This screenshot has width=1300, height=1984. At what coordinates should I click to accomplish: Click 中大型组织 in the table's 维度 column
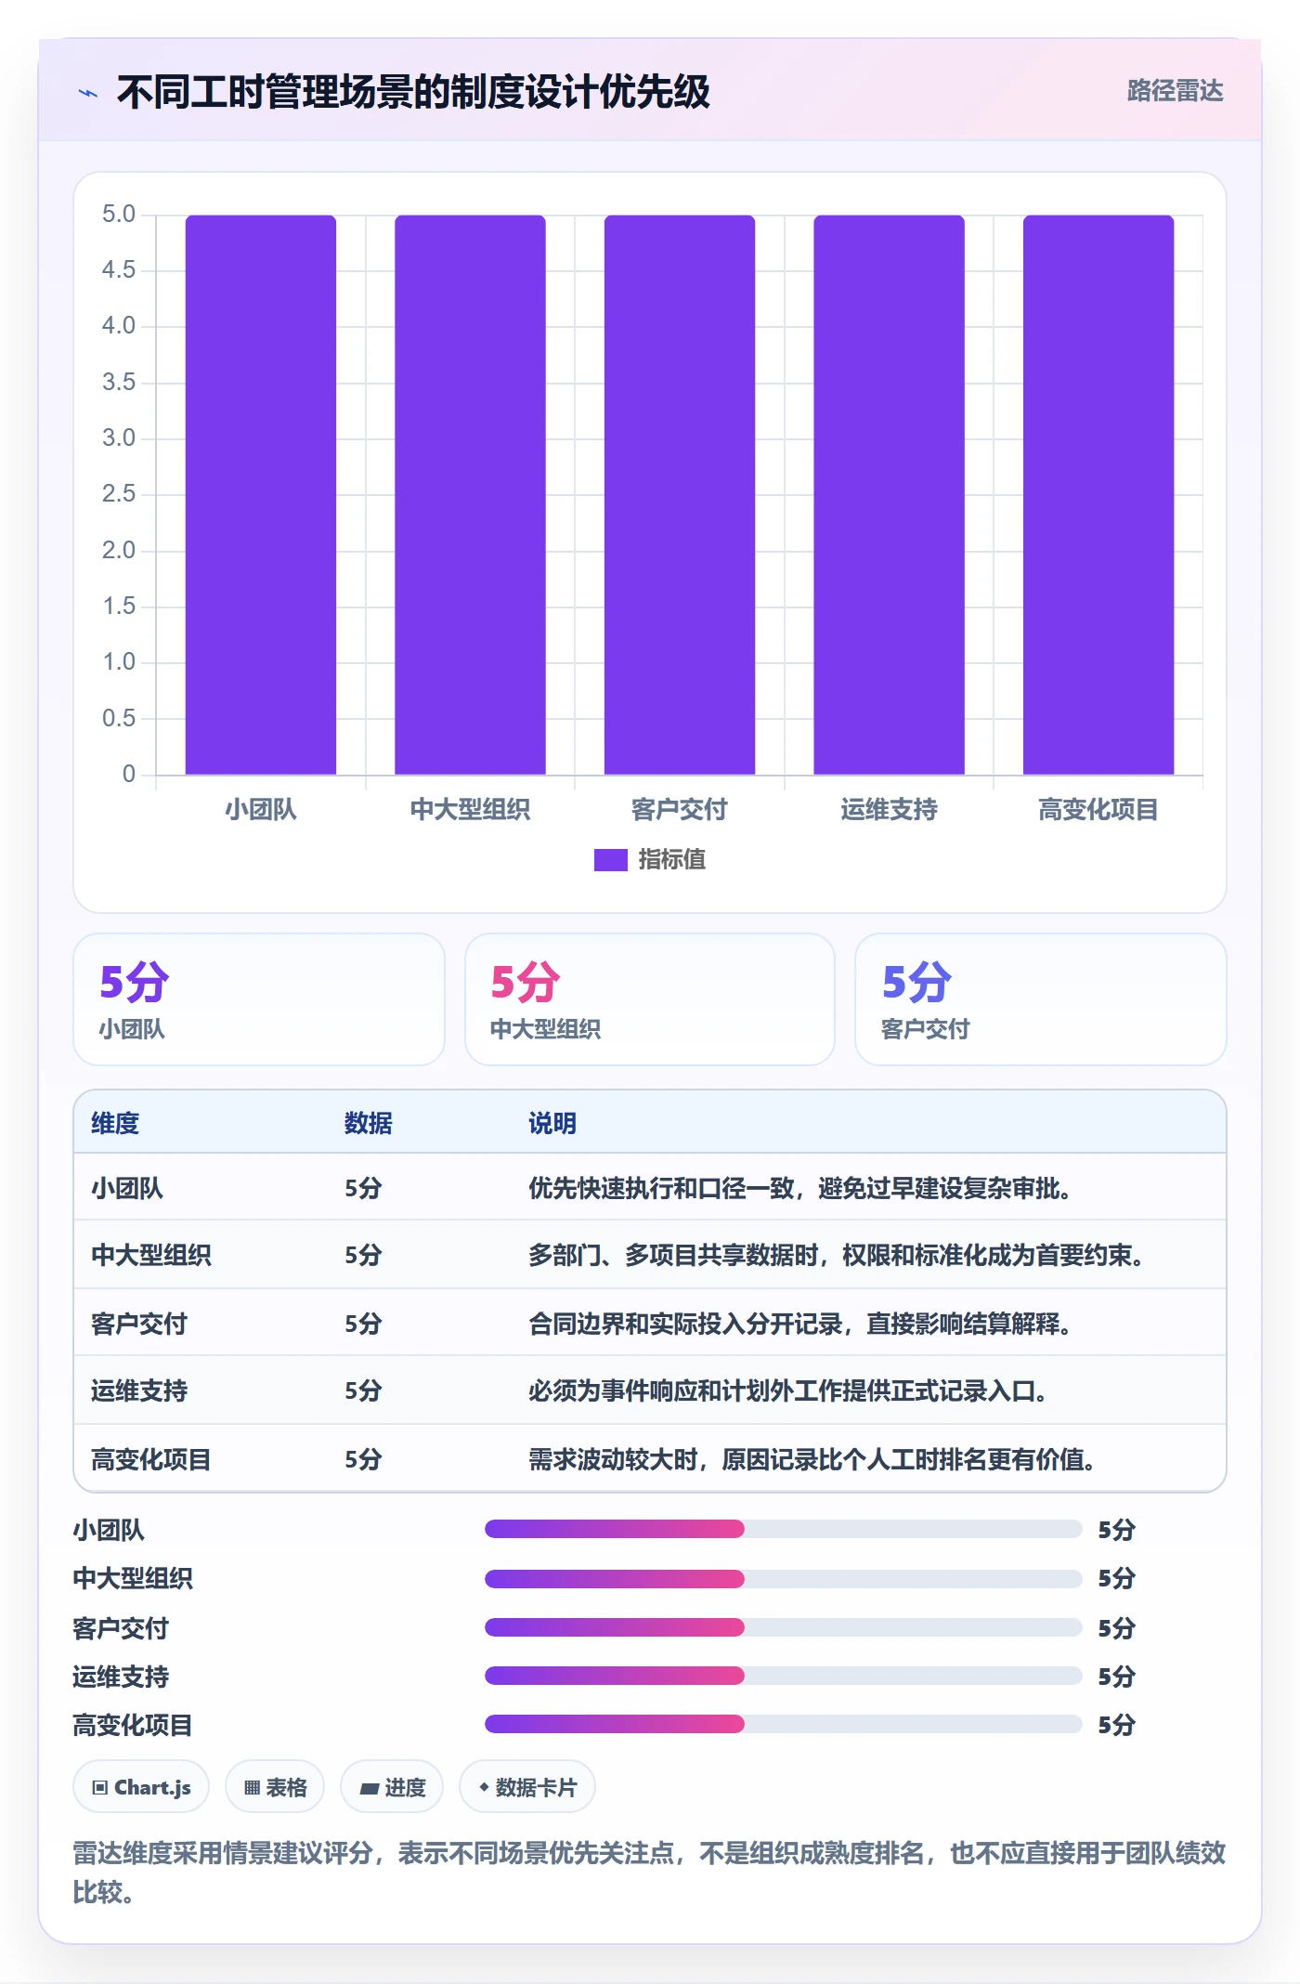(x=151, y=1255)
